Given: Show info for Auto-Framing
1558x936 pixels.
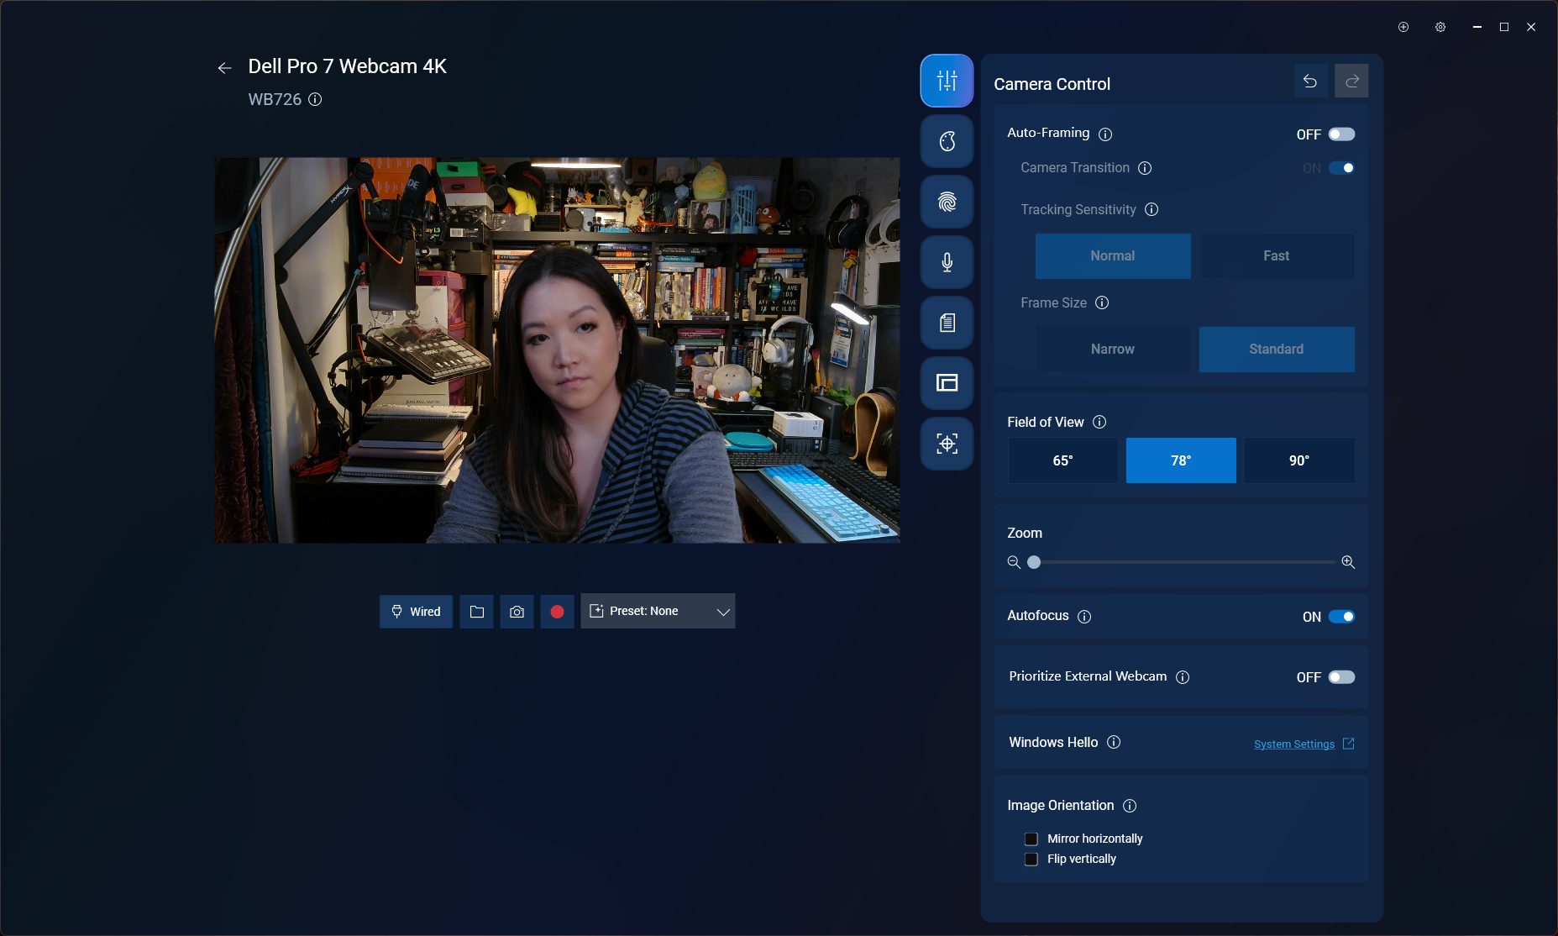Looking at the screenshot, I should (1105, 134).
